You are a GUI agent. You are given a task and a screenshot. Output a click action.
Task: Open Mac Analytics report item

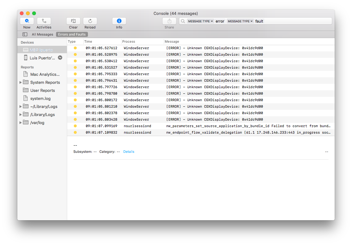[x=42, y=74]
